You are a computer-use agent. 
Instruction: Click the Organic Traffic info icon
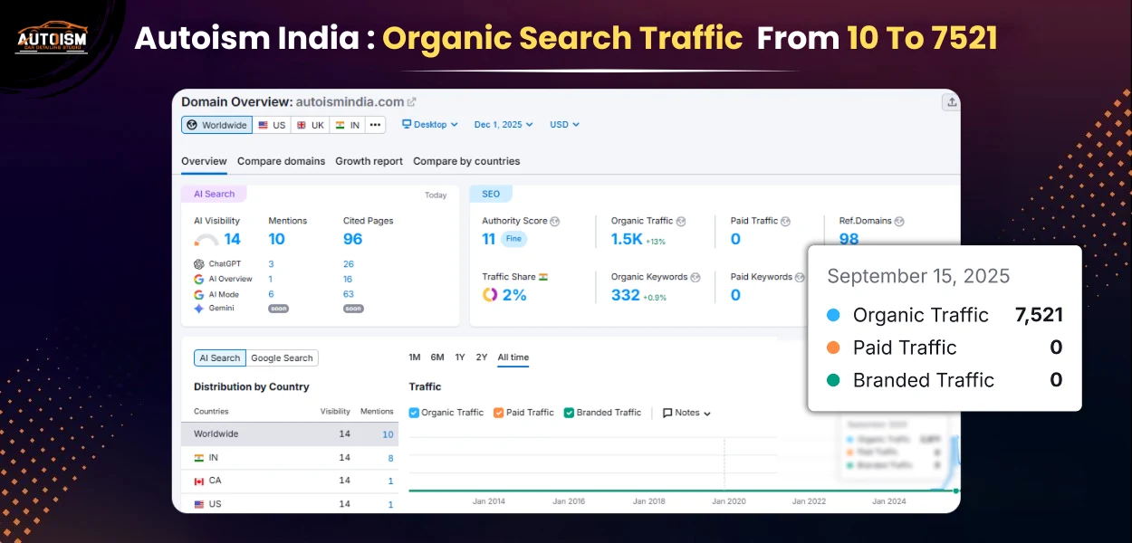tap(681, 221)
